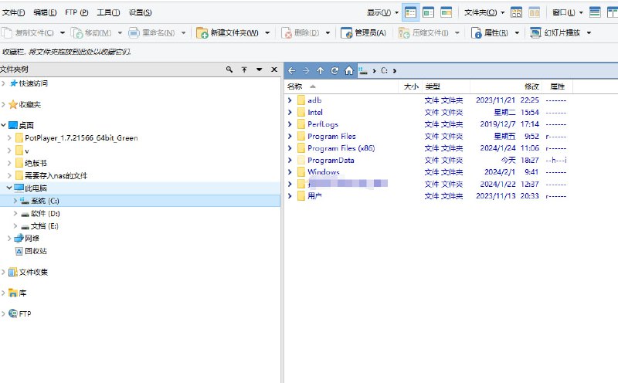This screenshot has height=383, width=618.
Task: Click the search icon in the folder tree header
Action: coord(229,69)
